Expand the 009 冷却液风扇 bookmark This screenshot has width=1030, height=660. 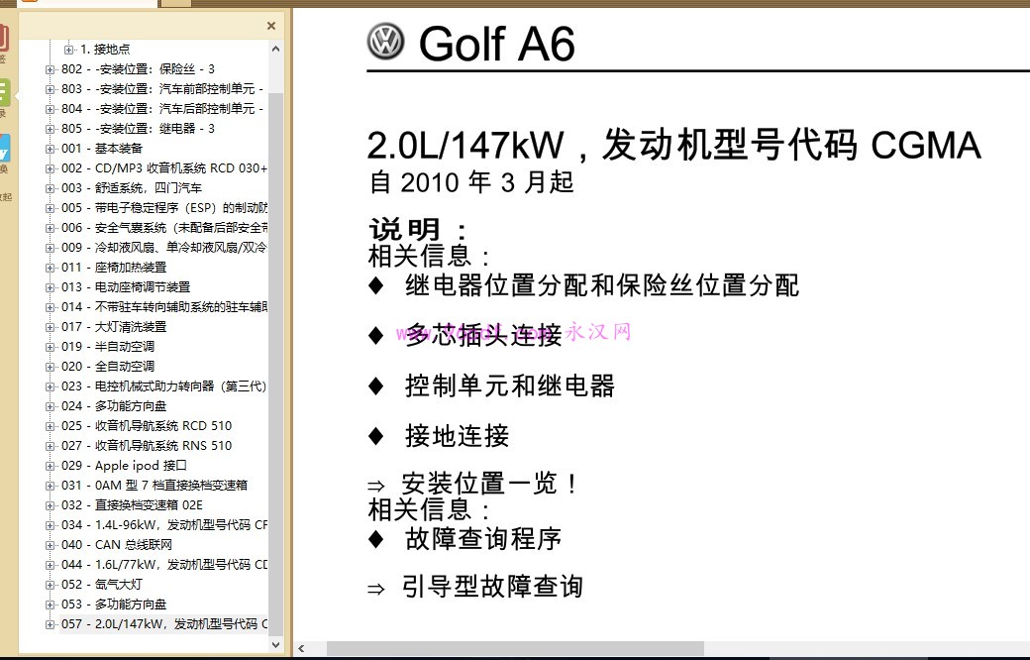click(x=50, y=248)
